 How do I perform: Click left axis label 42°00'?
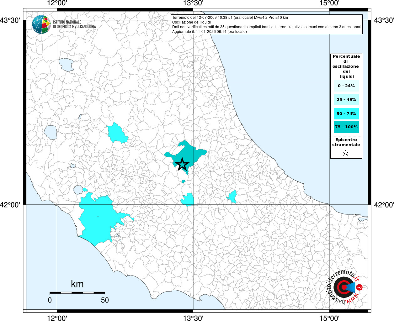coord(10,205)
